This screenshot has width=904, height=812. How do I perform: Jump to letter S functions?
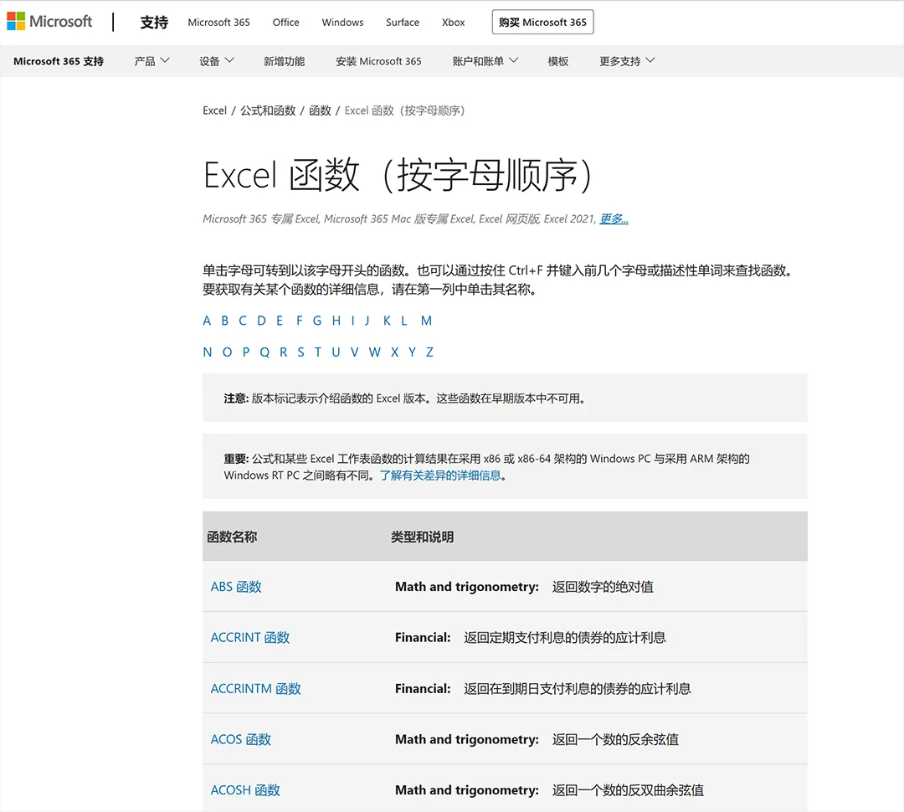pos(301,352)
